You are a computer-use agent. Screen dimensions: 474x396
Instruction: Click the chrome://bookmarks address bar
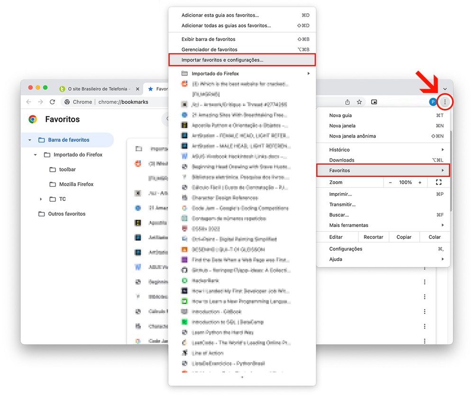click(123, 102)
